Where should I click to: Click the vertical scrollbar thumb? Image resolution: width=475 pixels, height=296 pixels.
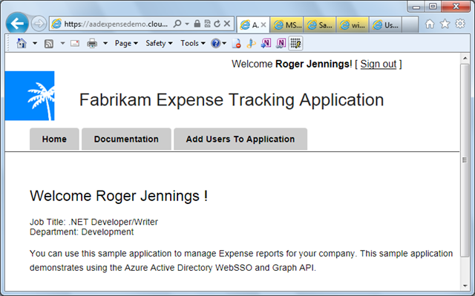465,160
